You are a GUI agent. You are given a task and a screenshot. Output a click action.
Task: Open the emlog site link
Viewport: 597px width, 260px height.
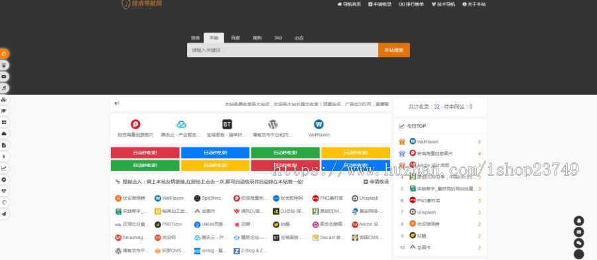pyautogui.click(x=210, y=251)
